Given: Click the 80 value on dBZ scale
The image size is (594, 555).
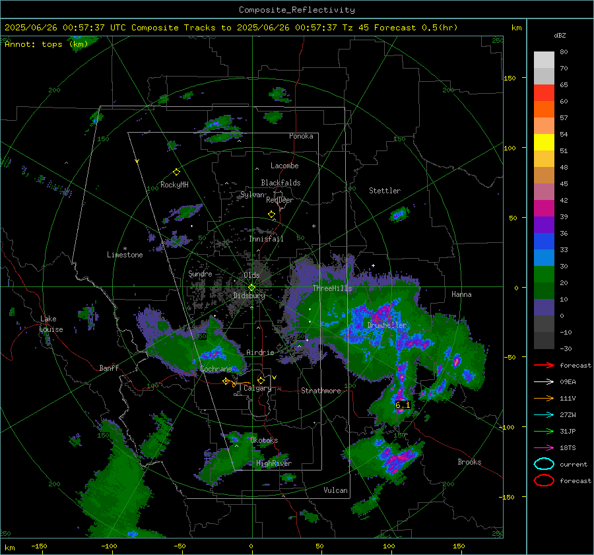Looking at the screenshot, I should click(x=564, y=52).
